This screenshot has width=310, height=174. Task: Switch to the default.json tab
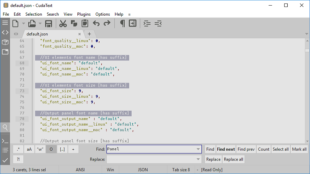click(x=37, y=34)
